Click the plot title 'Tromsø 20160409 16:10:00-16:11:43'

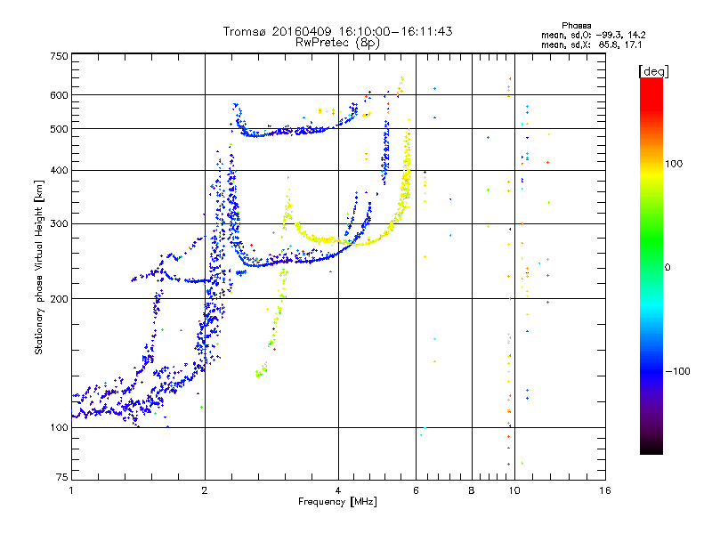click(x=337, y=31)
